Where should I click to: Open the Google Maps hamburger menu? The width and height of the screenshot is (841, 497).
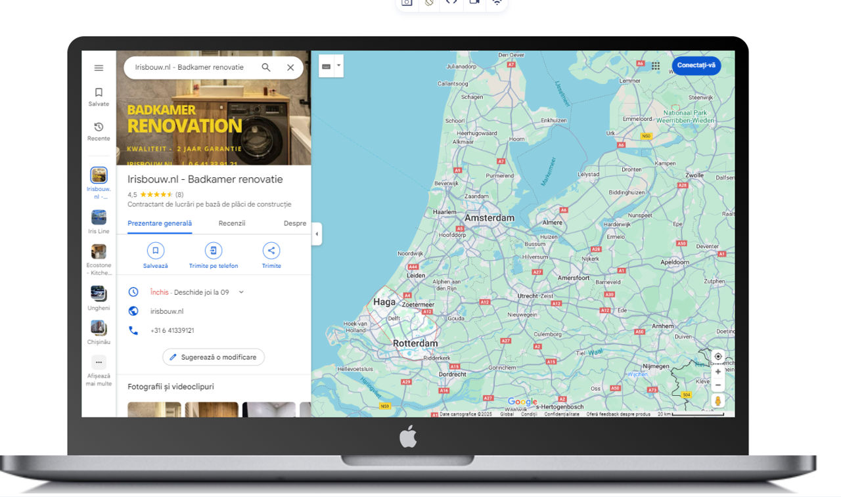pos(99,68)
